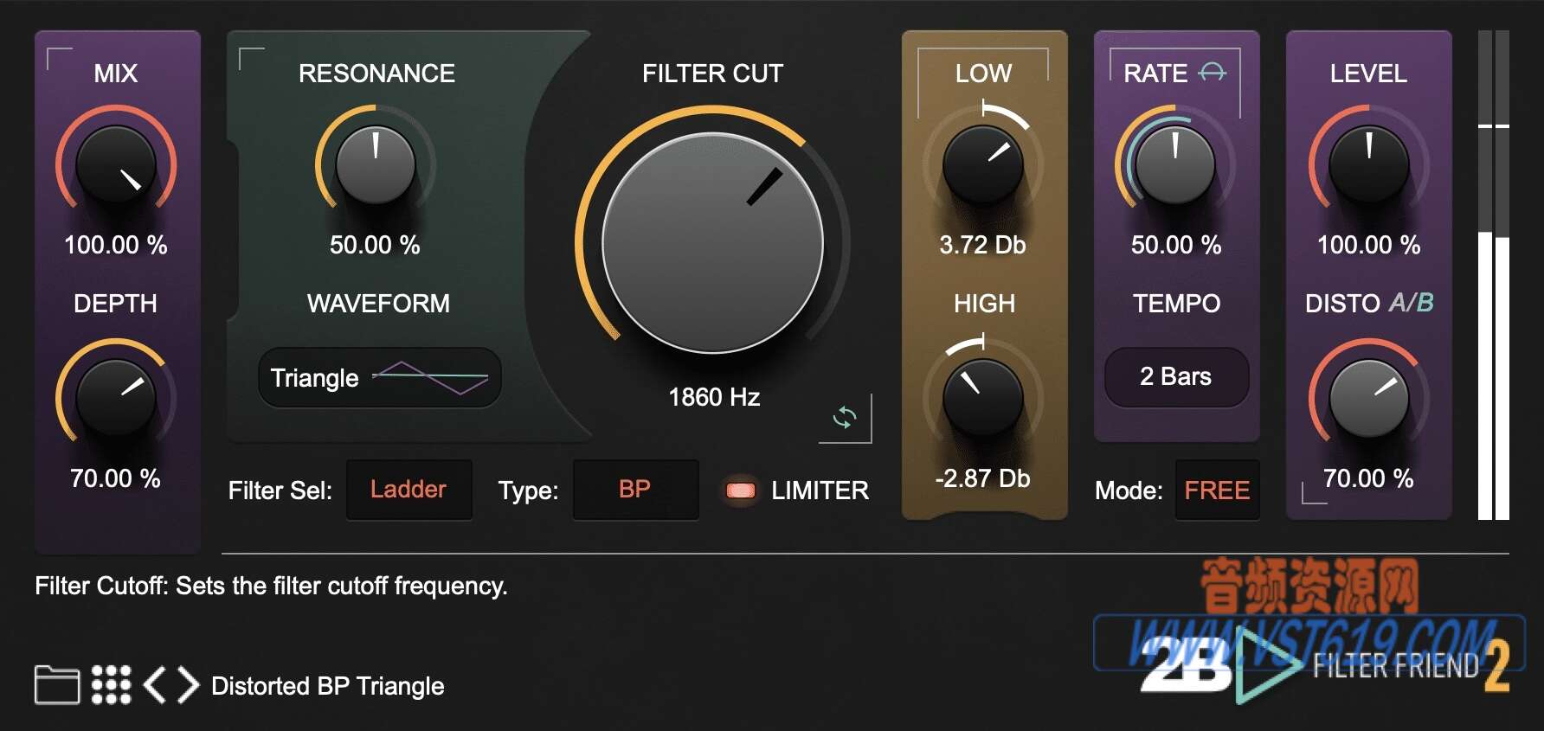Click the MIX knob
Viewport: 1544px width, 731px height.
(116, 165)
